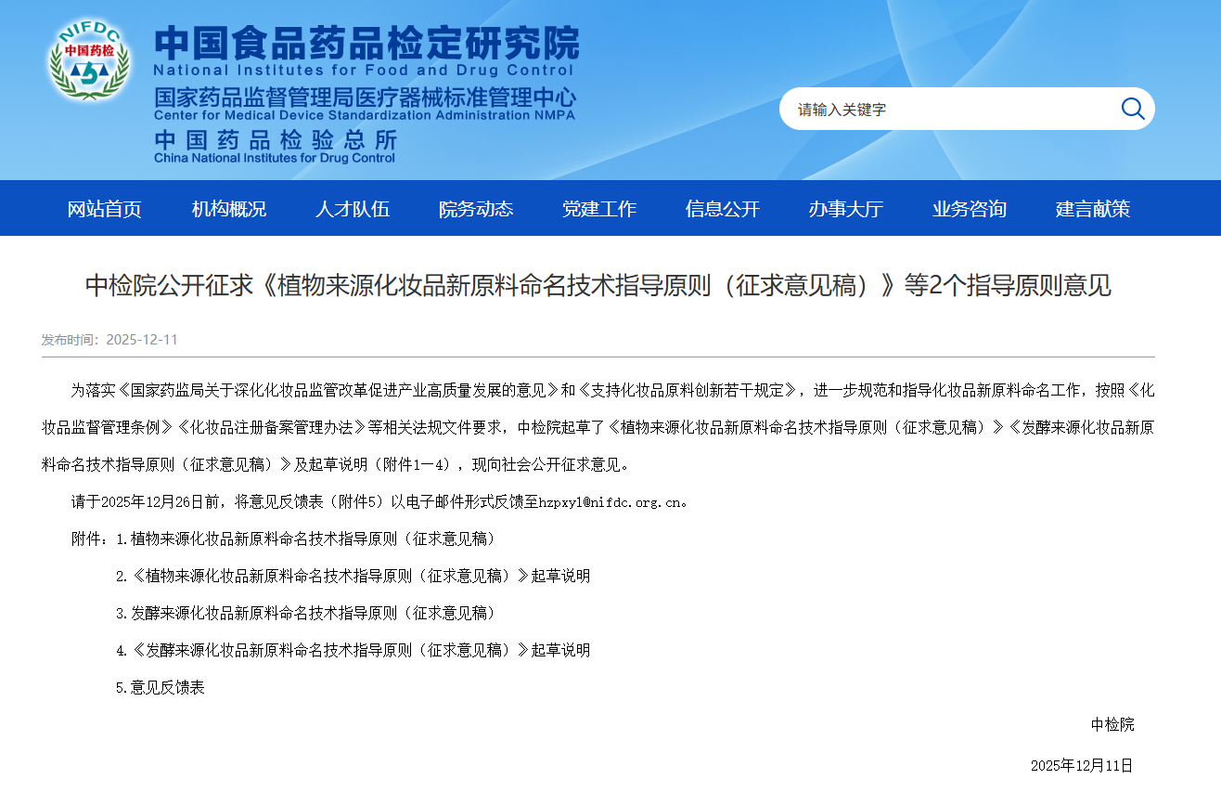This screenshot has height=805, width=1221.
Task: Select 办事大厅 from the navigation bar
Action: point(845,209)
